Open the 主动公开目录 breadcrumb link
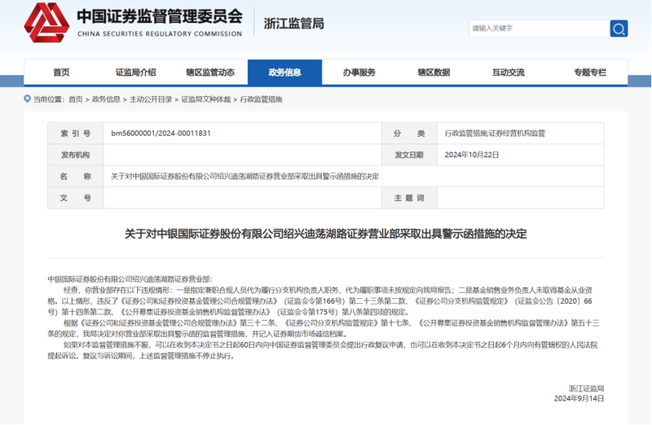Viewport: 652px width, 425px height. click(151, 99)
